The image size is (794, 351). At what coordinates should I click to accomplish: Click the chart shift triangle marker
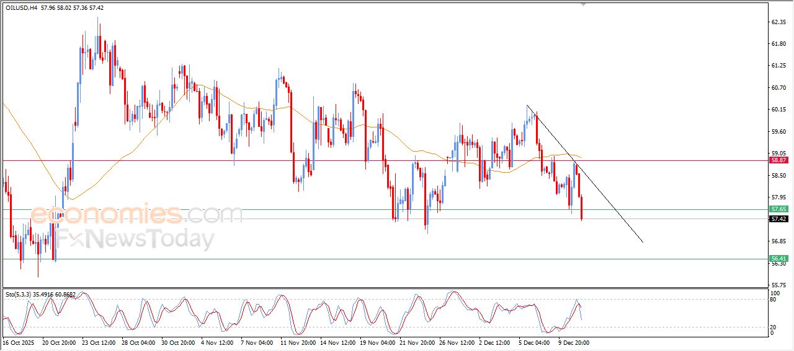click(582, 4)
